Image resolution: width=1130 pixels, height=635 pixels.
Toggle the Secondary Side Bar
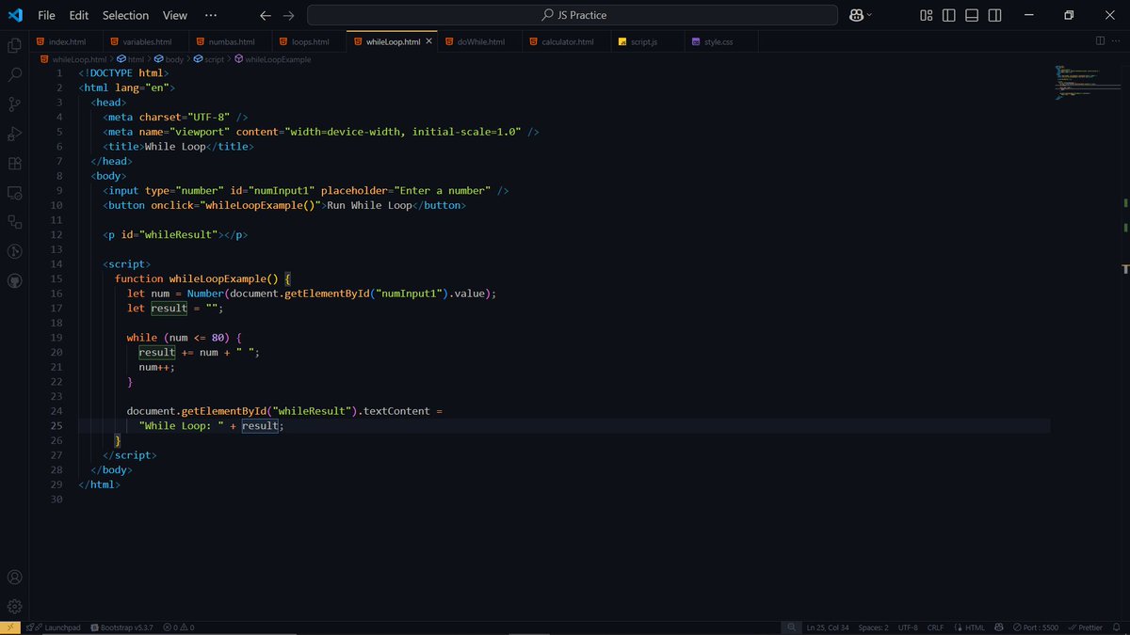click(994, 15)
